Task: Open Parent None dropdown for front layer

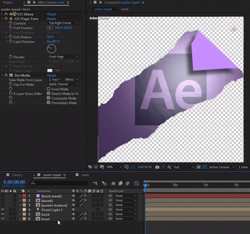Action: (125, 218)
